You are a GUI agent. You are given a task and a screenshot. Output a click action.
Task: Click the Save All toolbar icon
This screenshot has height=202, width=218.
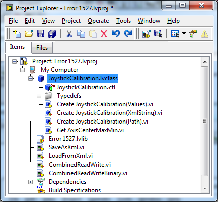point(52,34)
